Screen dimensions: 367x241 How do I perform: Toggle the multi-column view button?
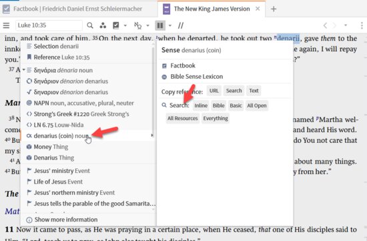coord(160,25)
